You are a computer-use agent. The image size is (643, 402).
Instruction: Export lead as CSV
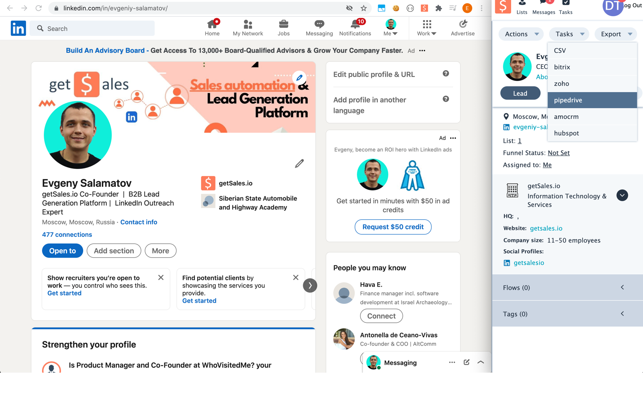[x=592, y=51]
